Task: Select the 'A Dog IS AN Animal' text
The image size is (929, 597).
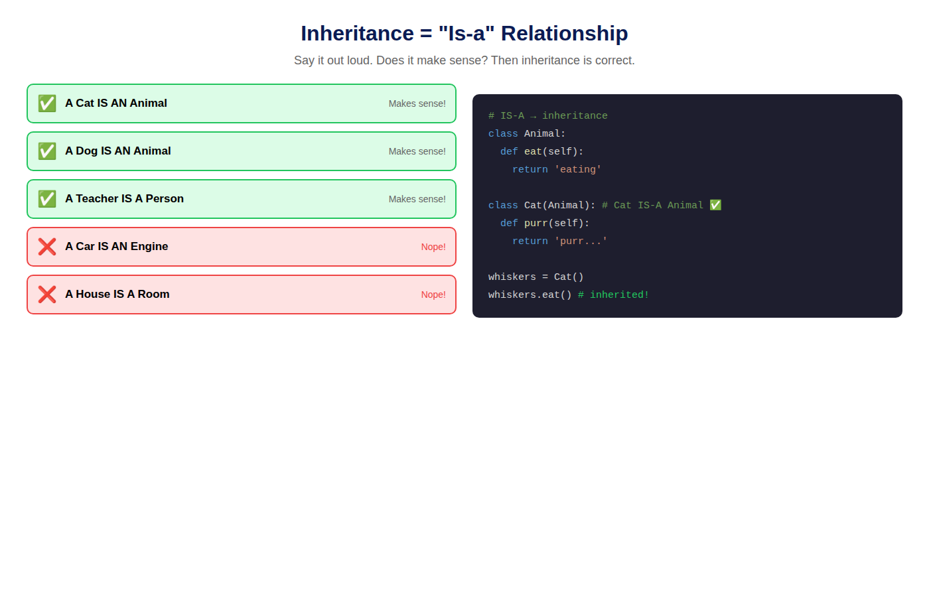Action: pyautogui.click(x=118, y=151)
